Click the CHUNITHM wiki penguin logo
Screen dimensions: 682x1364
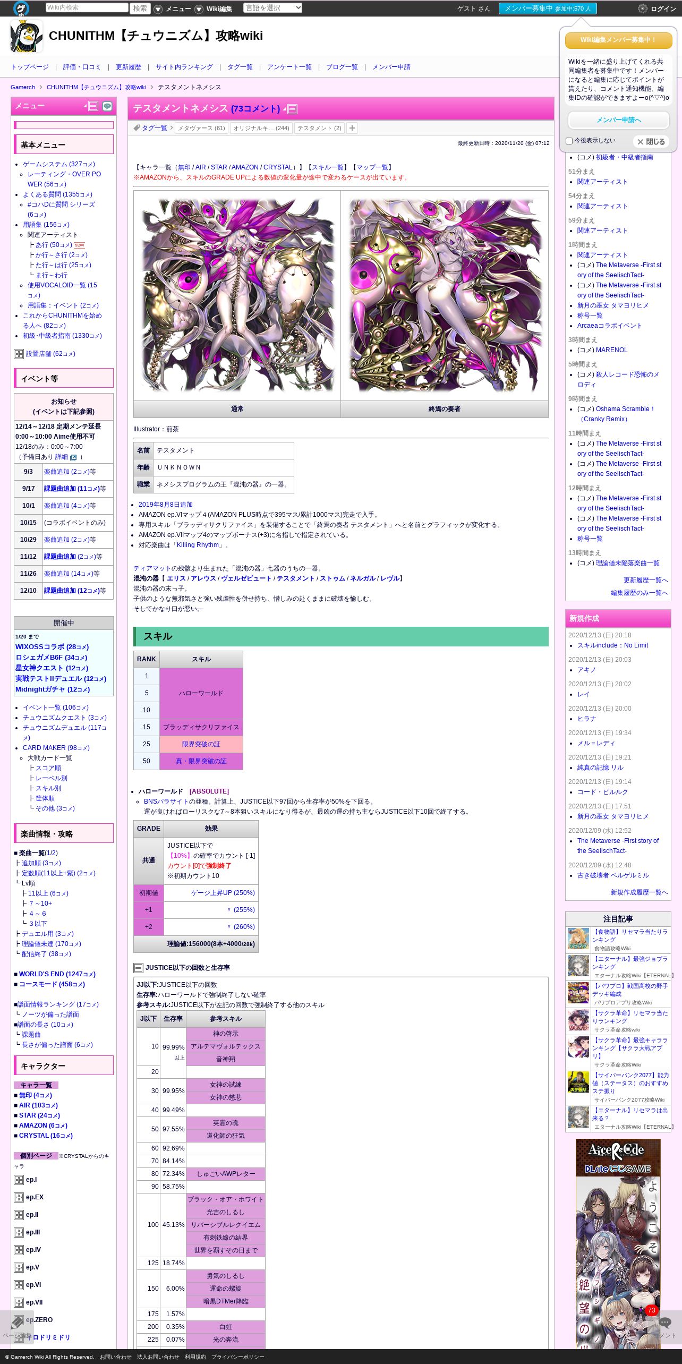27,36
